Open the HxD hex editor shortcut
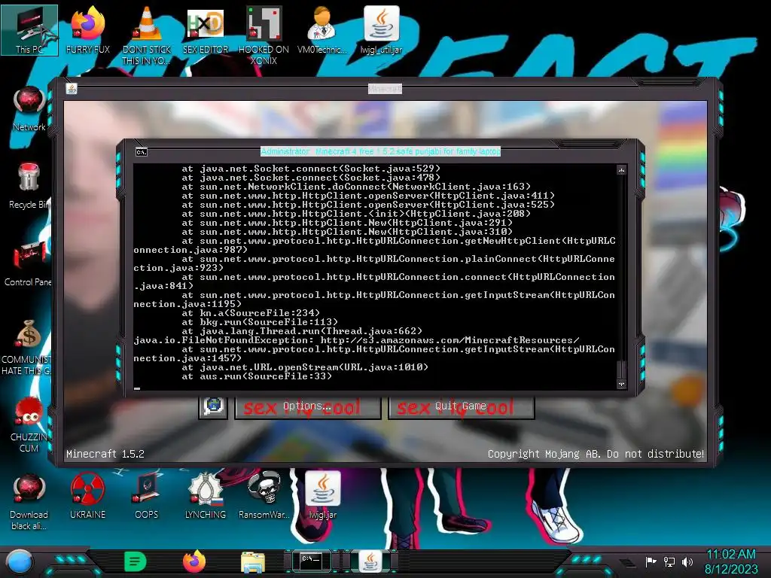The width and height of the screenshot is (771, 578). [x=206, y=29]
